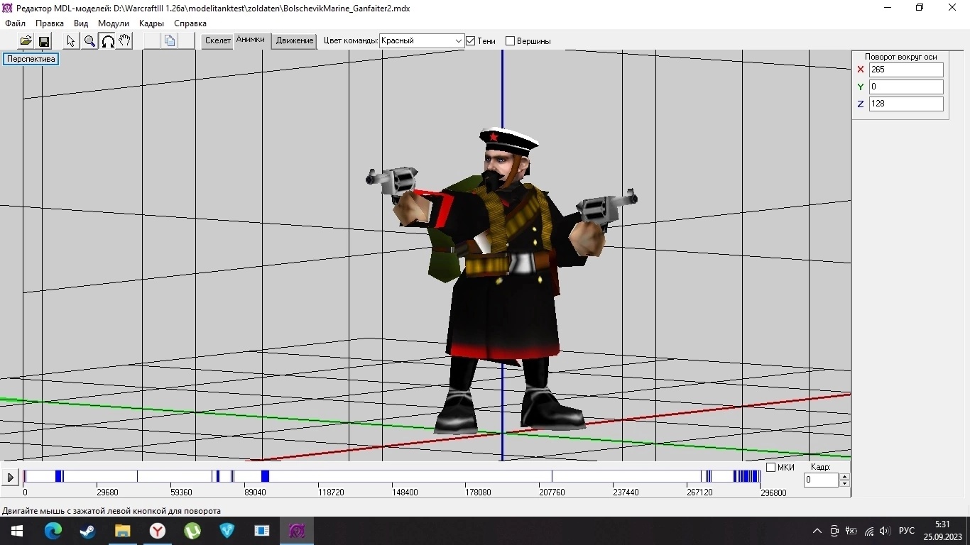Open the blue window app on the taskbar
The image size is (970, 545).
point(262,531)
